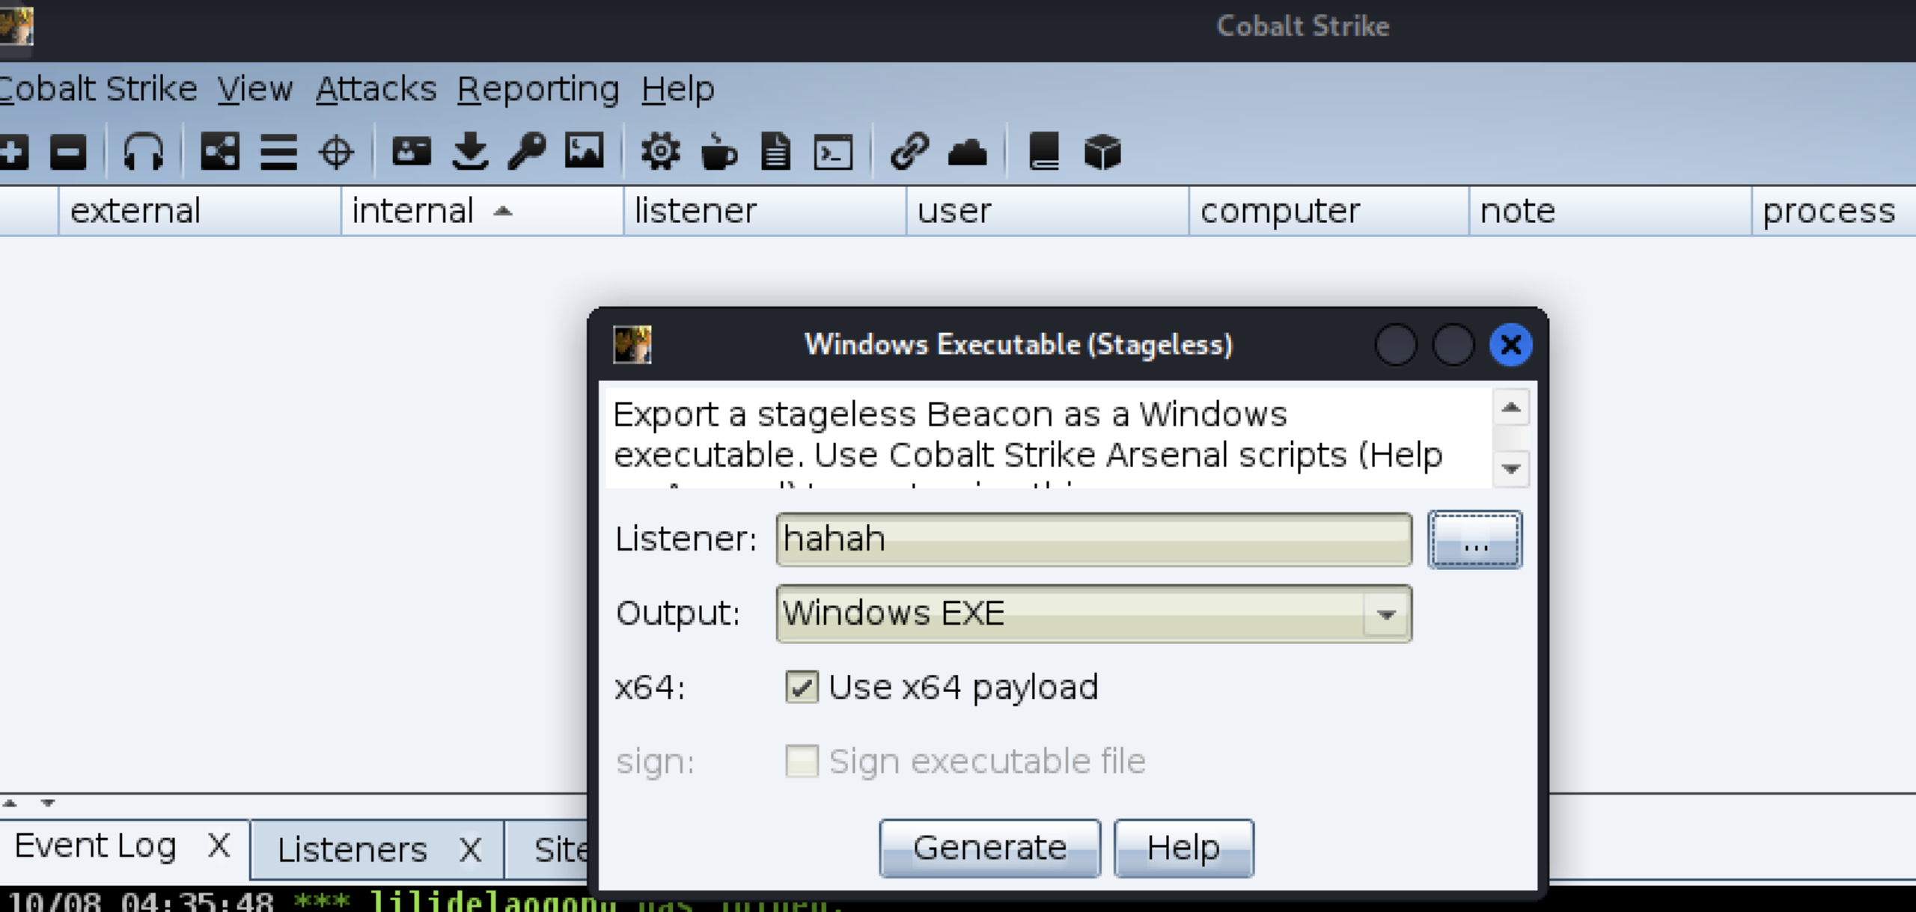Viewport: 1916px width, 912px height.
Task: Click the split pane collapse-up arrow
Action: coord(10,803)
